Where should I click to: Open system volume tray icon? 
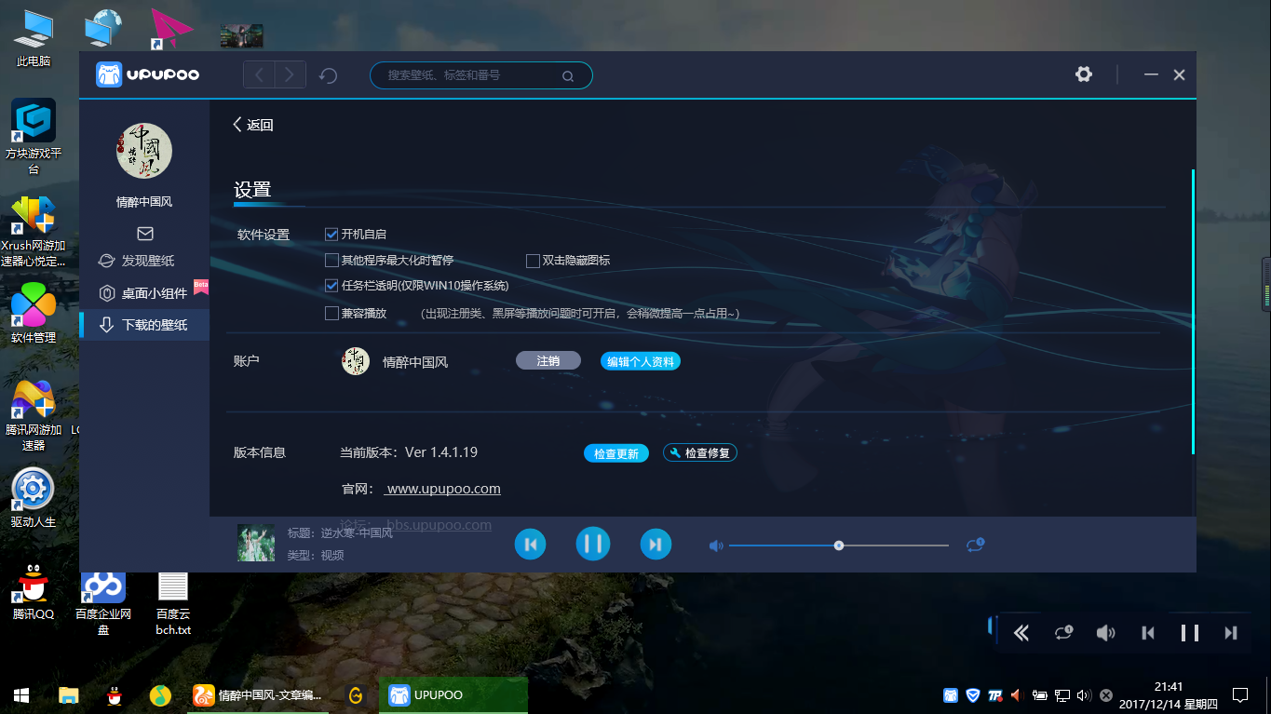click(1084, 695)
